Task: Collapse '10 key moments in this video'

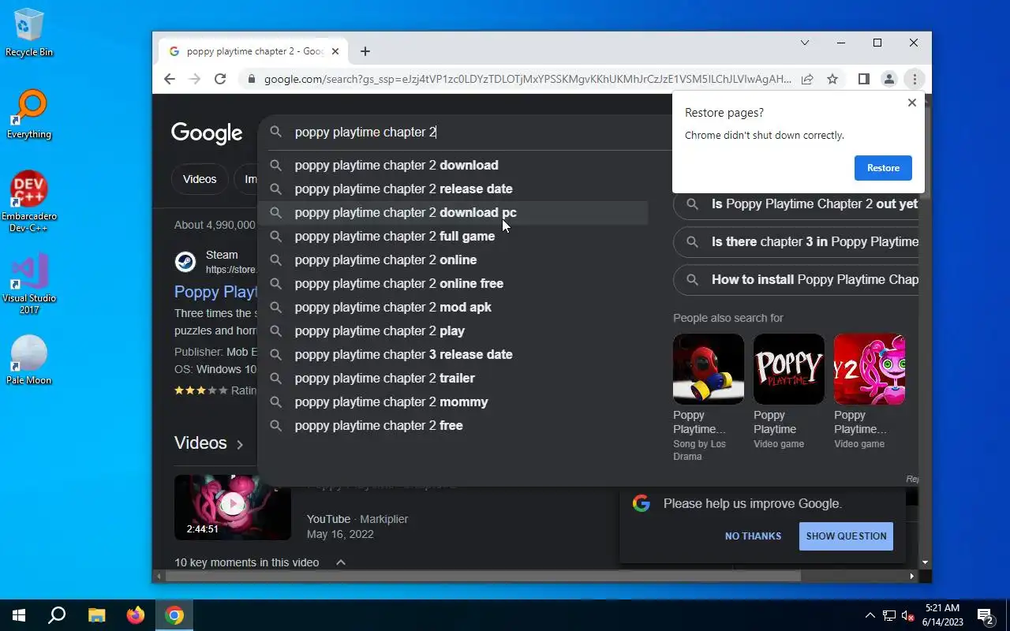Action: (x=341, y=562)
